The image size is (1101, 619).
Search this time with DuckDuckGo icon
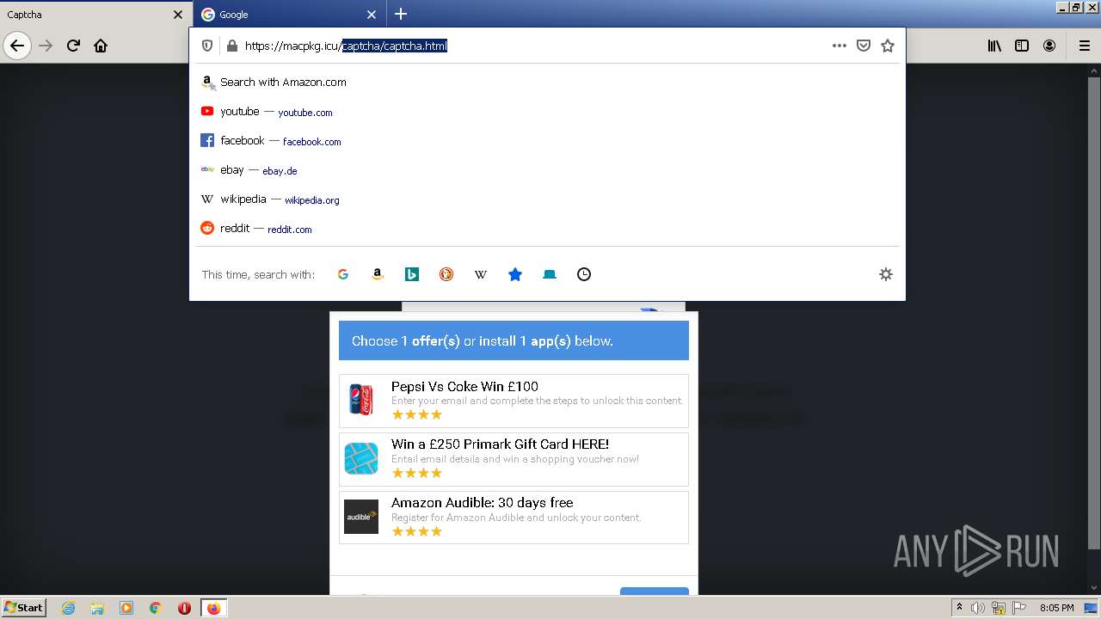(446, 274)
